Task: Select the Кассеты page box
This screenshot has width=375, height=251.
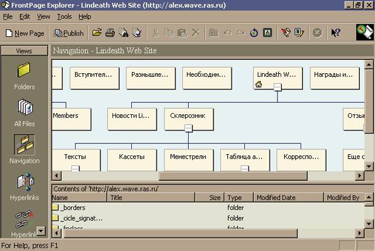Action: pyautogui.click(x=132, y=160)
